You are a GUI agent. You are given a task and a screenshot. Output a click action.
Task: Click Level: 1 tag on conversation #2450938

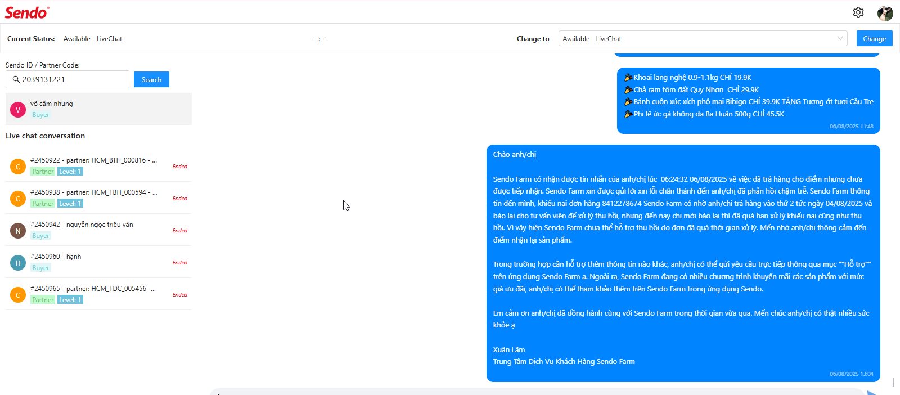click(x=70, y=204)
